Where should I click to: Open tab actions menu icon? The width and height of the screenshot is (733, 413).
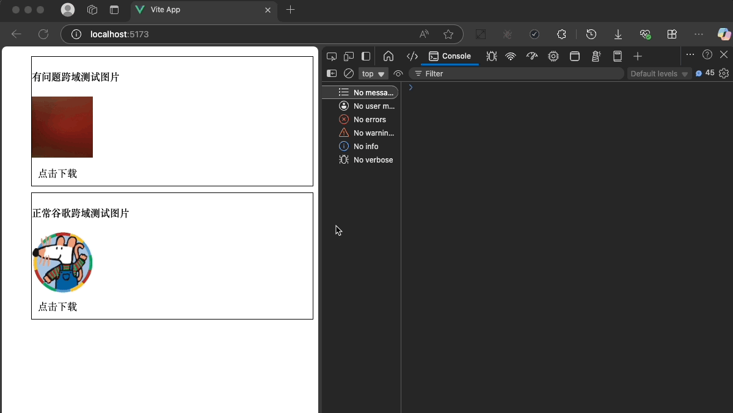point(114,10)
